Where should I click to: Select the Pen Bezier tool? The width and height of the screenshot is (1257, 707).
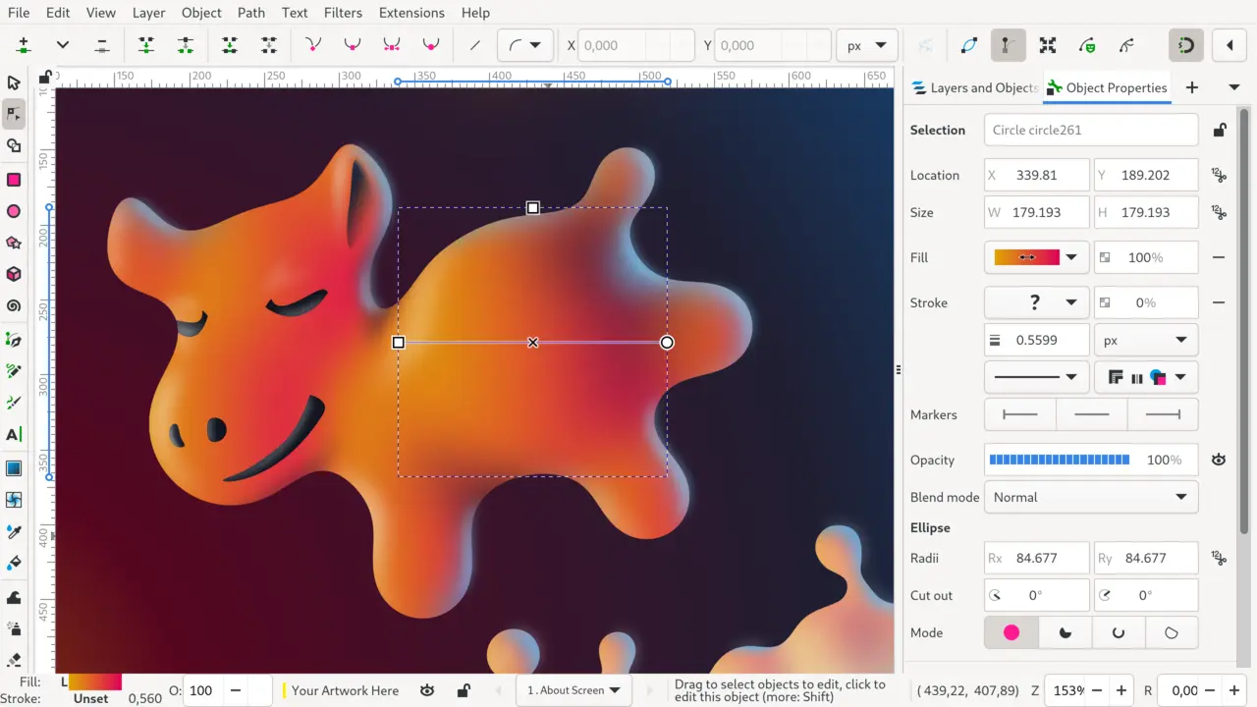[x=14, y=340]
